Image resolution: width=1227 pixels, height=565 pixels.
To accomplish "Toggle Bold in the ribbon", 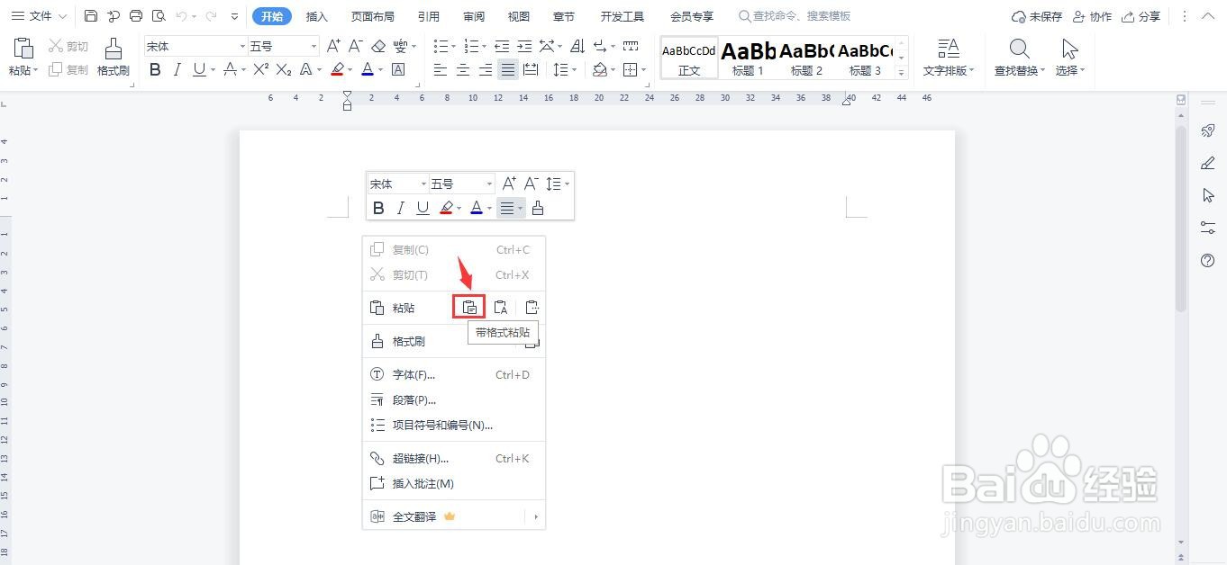I will pos(155,69).
